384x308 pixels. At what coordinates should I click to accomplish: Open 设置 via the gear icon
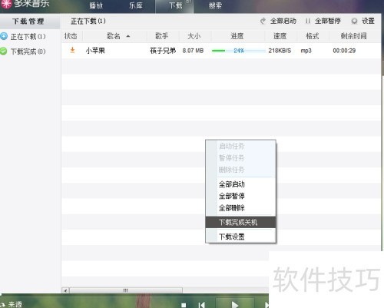coord(354,21)
